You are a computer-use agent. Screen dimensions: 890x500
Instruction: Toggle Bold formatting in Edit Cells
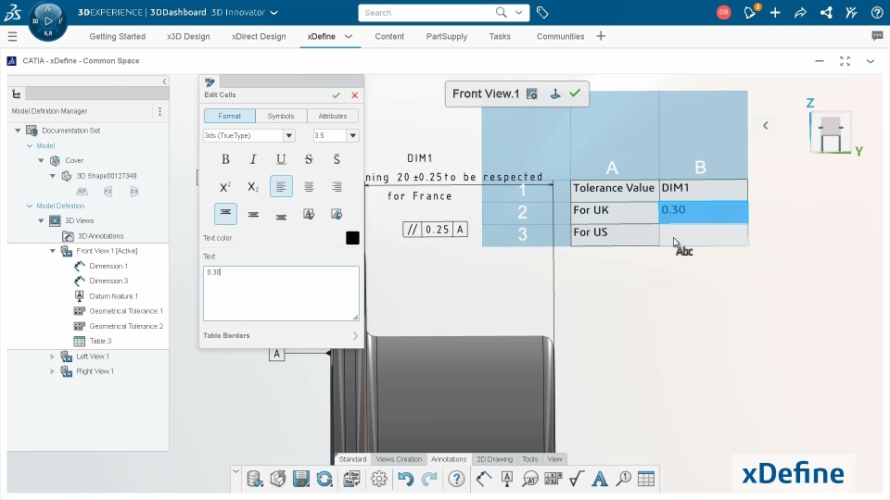coord(225,159)
